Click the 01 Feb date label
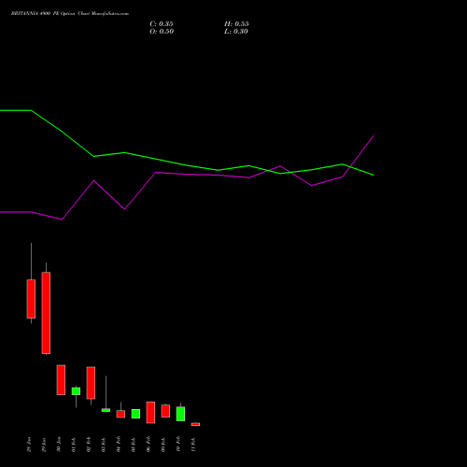 point(74,445)
